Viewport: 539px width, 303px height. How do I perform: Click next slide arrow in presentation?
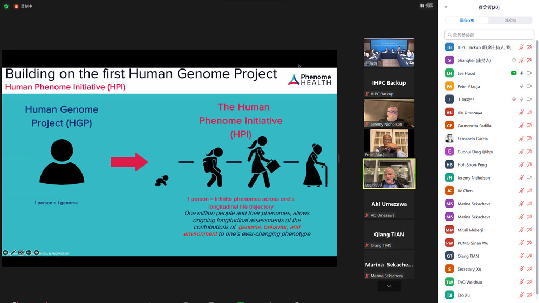36,252
